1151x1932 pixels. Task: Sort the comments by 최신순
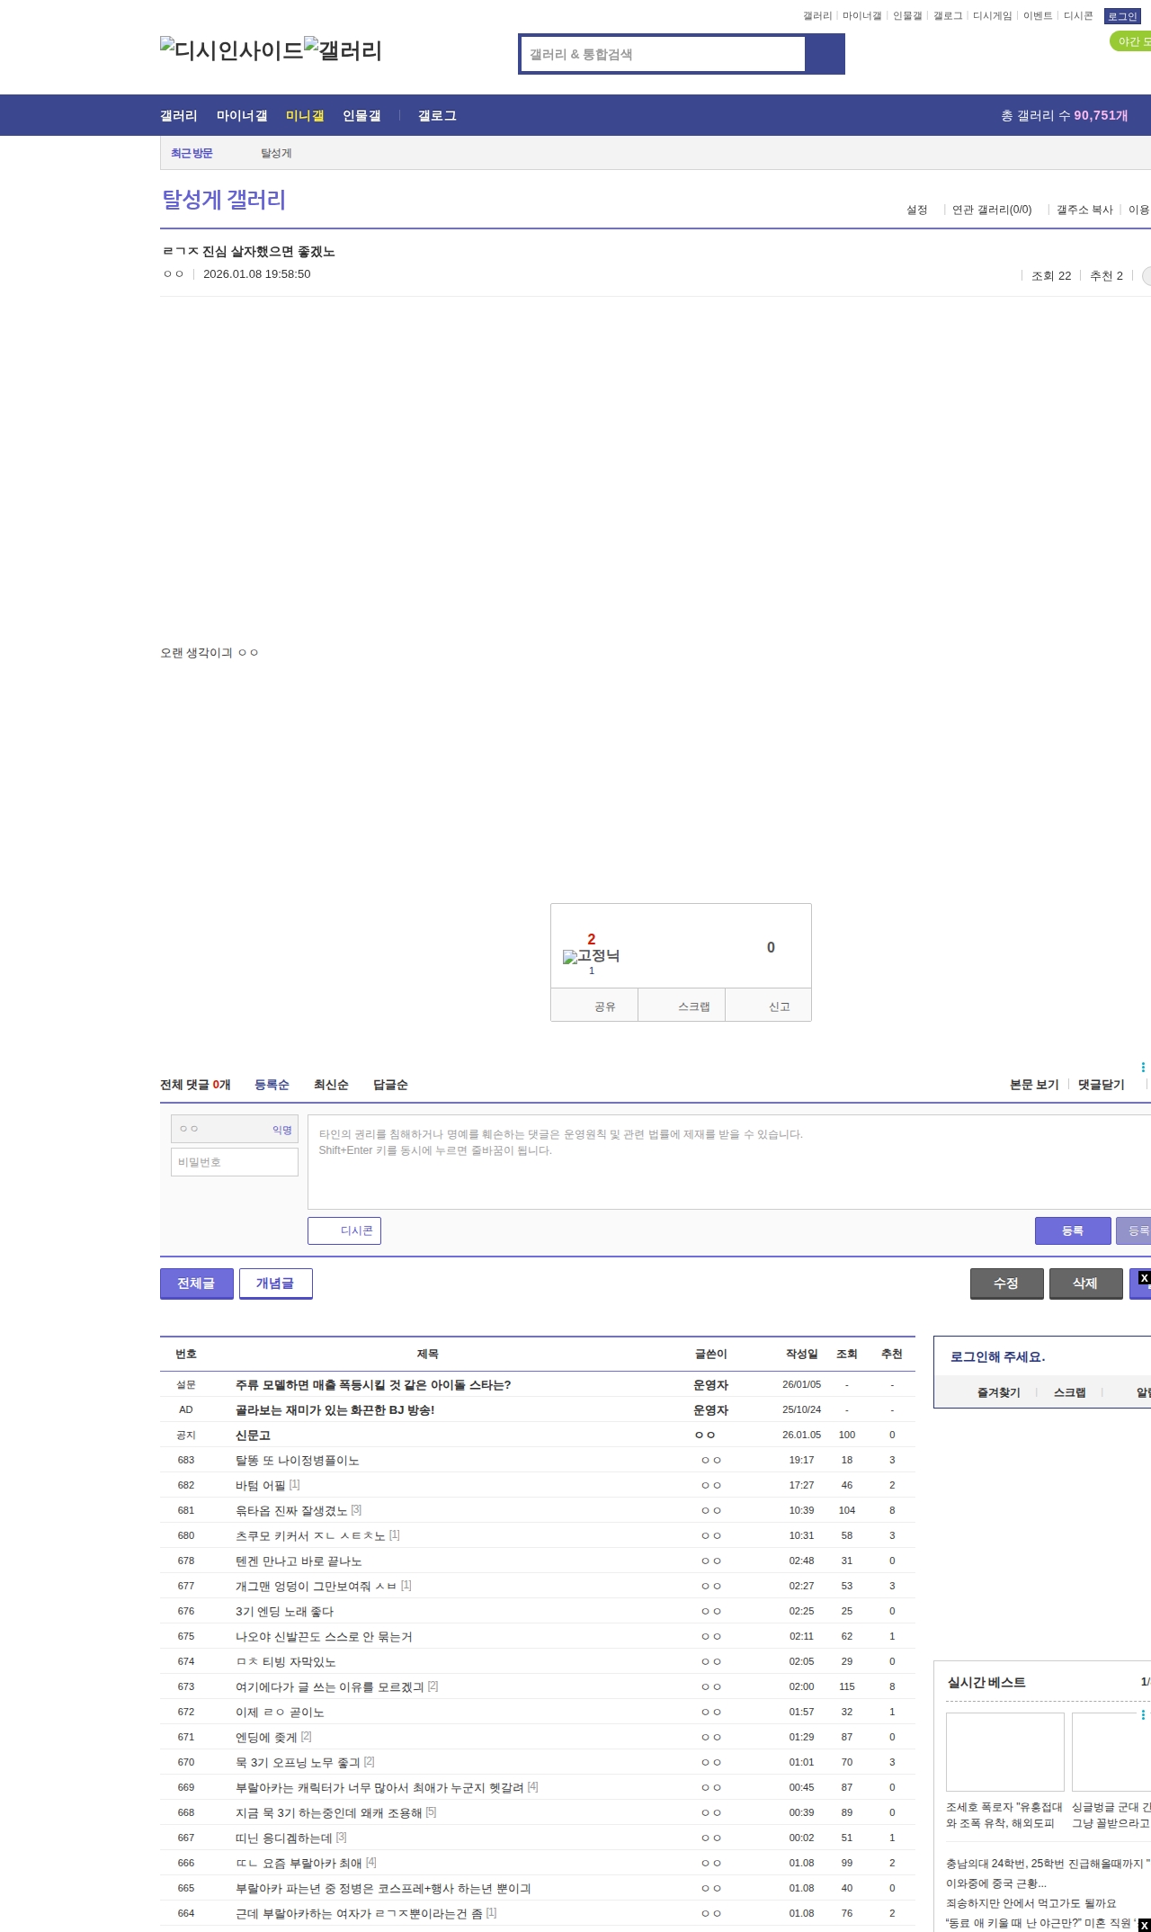tap(331, 1085)
